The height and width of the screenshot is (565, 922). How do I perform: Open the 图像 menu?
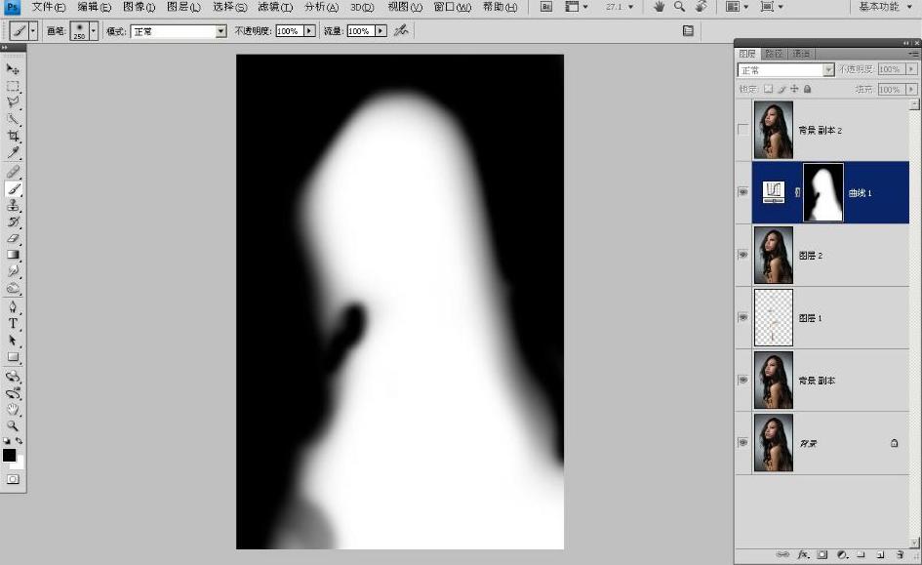[139, 7]
